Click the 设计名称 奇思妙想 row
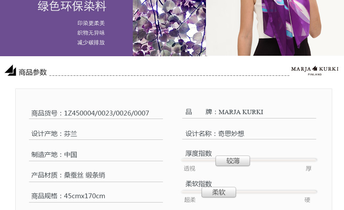Screen dimensions: 344x210 pos(249,133)
